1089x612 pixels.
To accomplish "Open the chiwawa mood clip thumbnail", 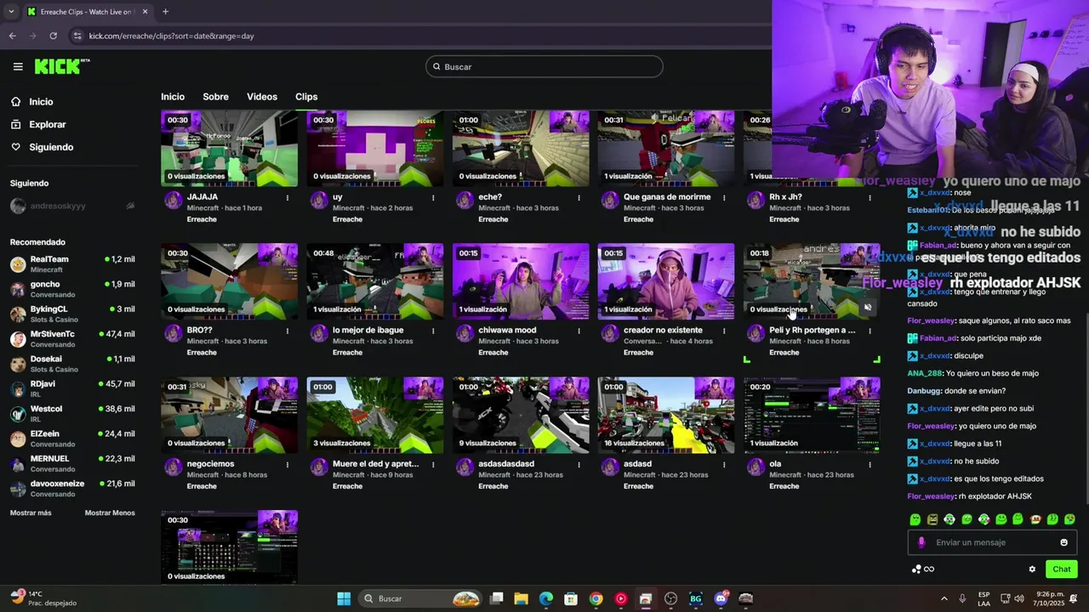I will pyautogui.click(x=520, y=282).
